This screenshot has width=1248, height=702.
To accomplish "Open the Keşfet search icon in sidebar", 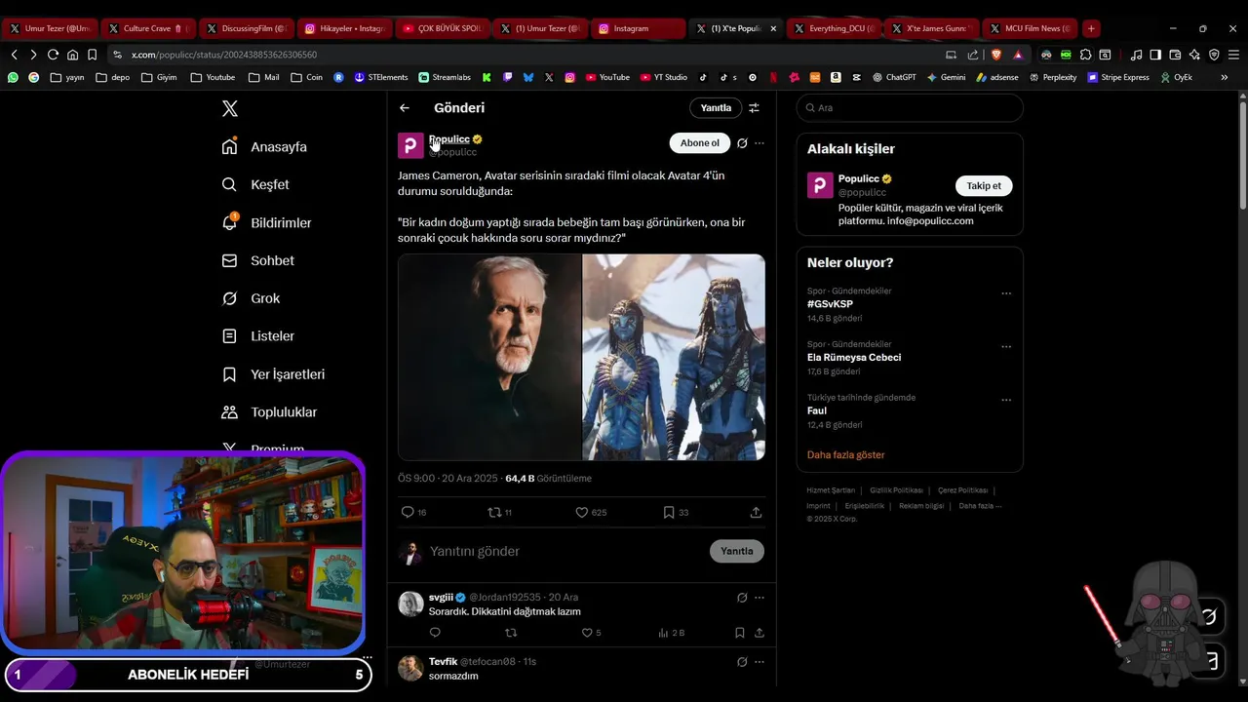I will 229,184.
